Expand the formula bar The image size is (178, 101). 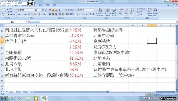click(177, 22)
